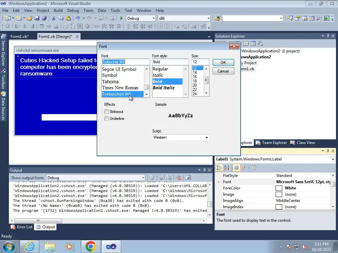
Task: Select Times New Roman in font list
Action: pos(122,88)
